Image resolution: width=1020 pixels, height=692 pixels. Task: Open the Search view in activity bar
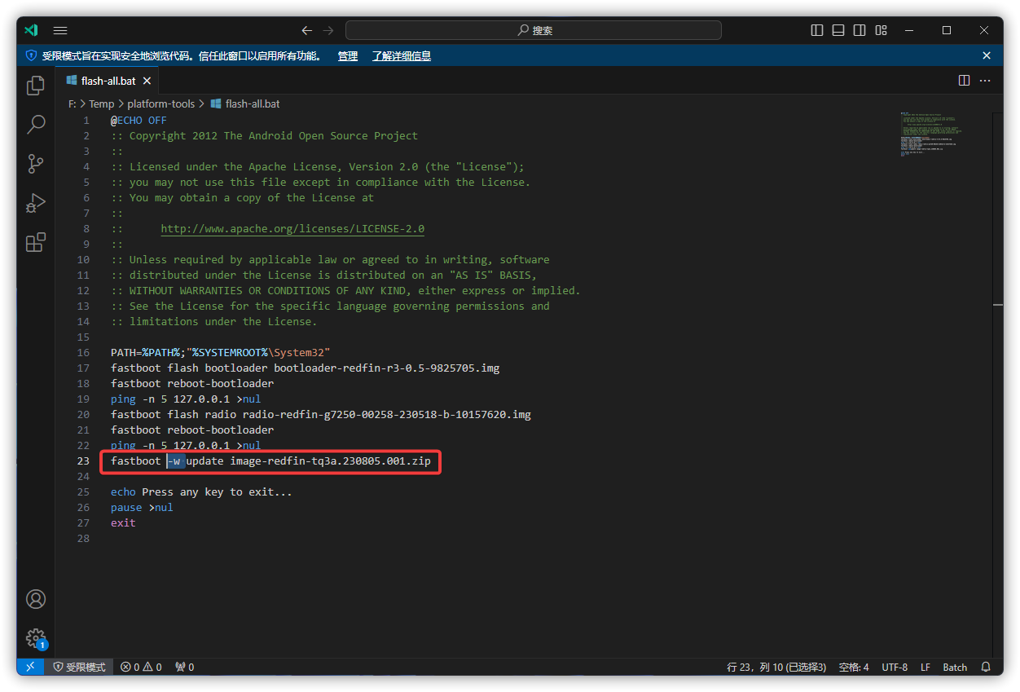(x=36, y=125)
